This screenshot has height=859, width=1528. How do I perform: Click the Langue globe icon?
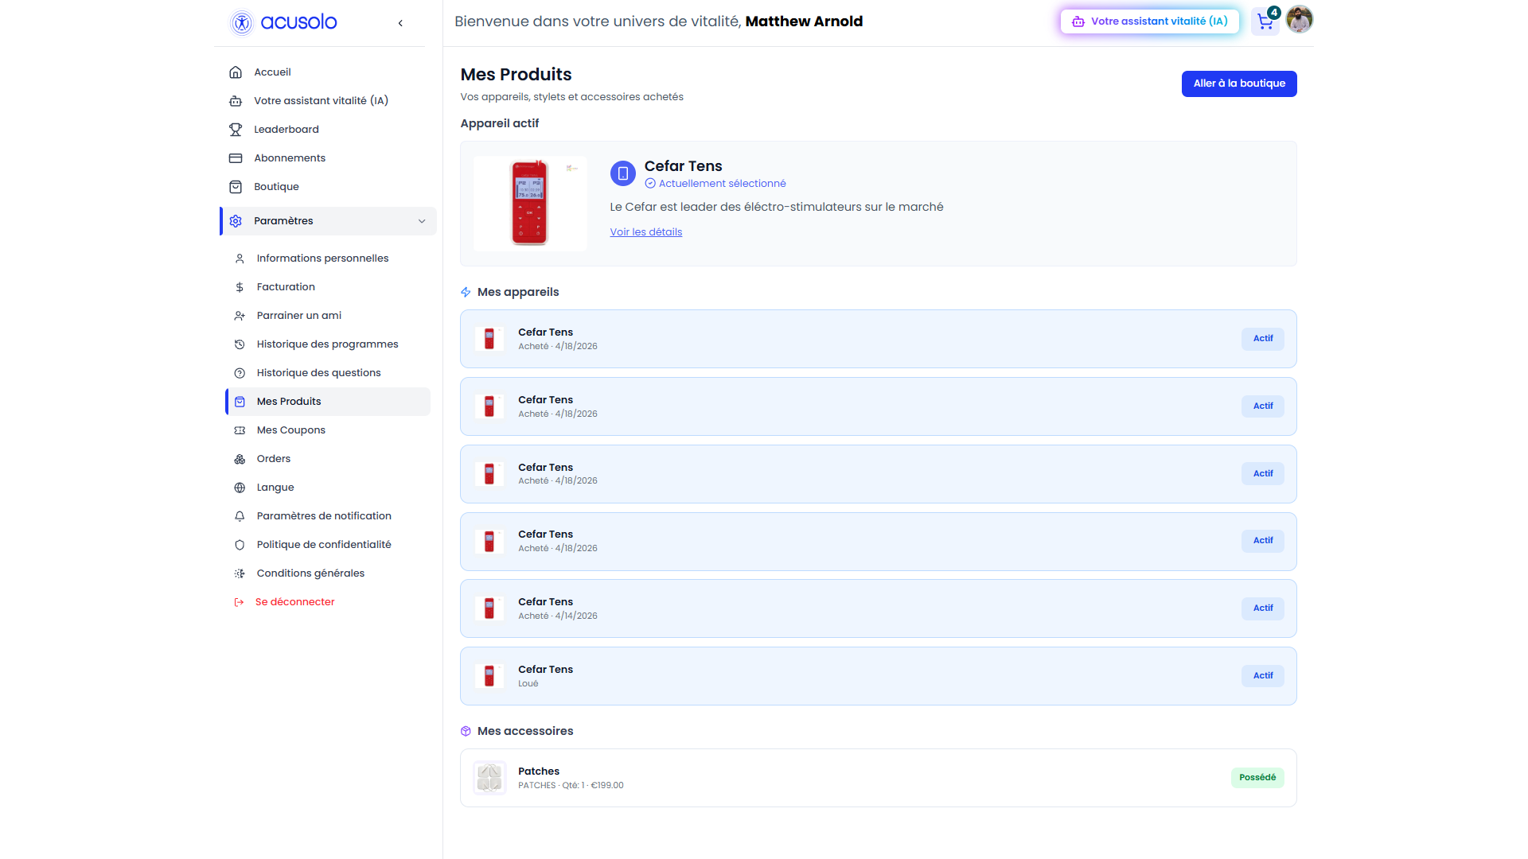click(240, 488)
